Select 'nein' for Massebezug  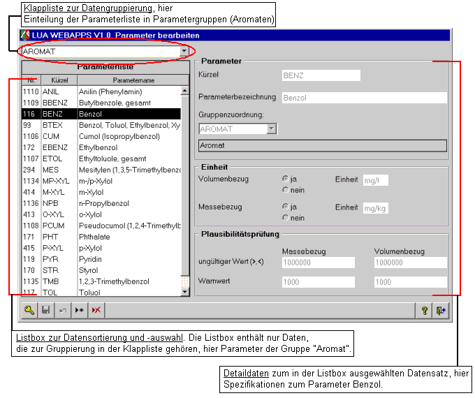[x=285, y=218]
